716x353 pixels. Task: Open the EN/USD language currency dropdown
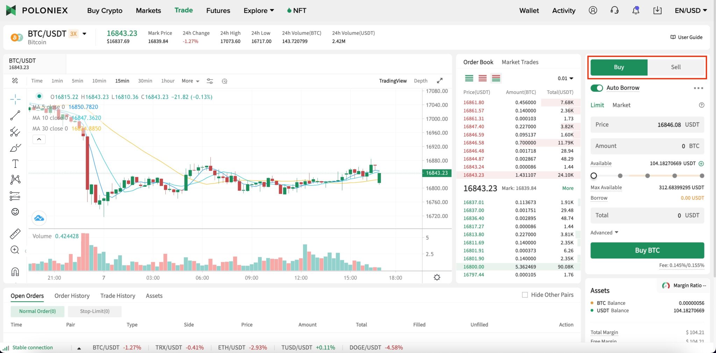pos(690,10)
